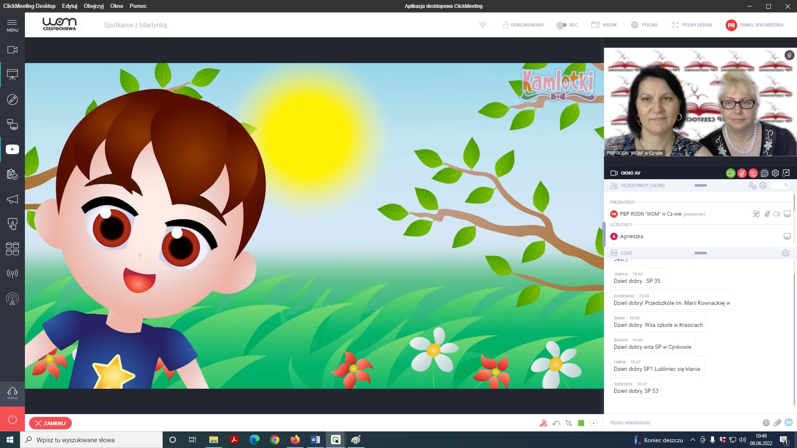Click PEŁNY EKRAN full screen button

tap(692, 25)
